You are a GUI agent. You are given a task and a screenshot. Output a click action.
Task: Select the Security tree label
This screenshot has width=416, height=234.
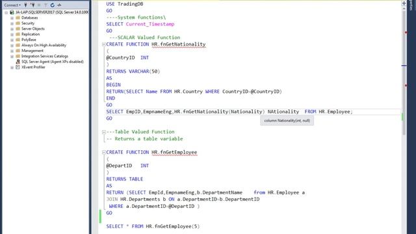(28, 23)
